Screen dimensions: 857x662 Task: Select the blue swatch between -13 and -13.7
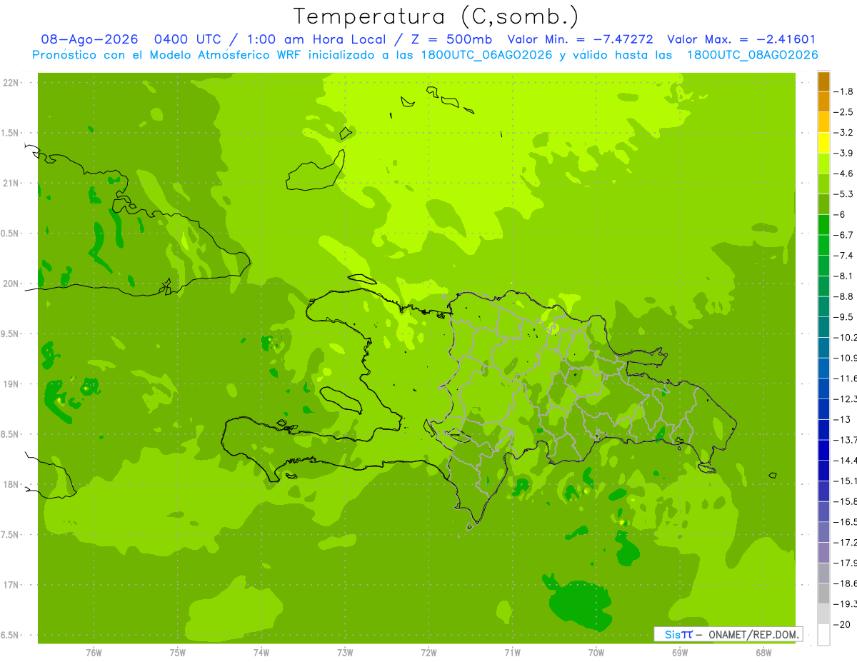pos(823,429)
